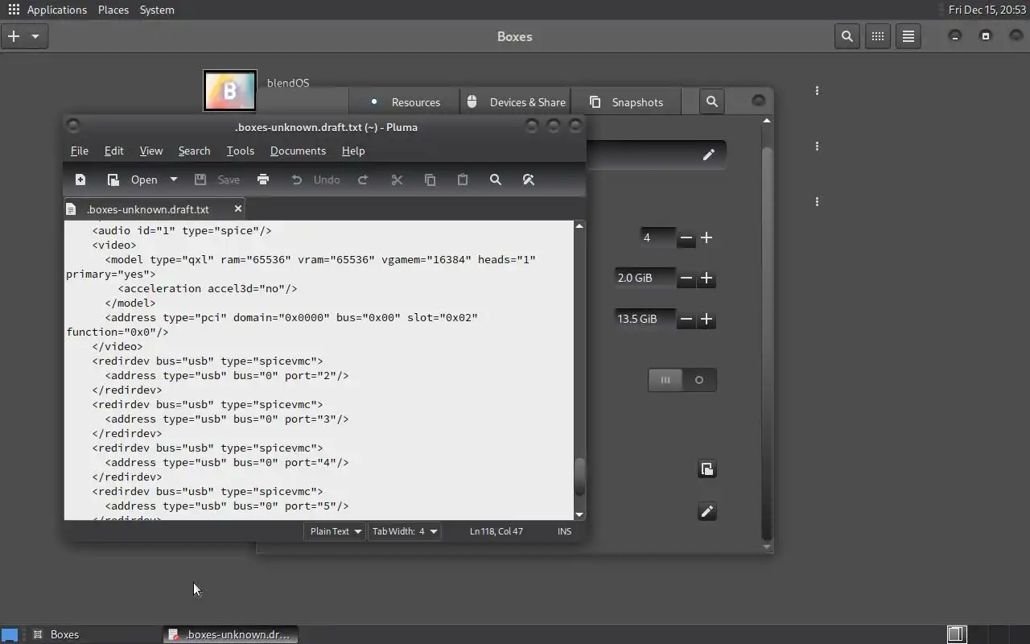Decrease the CPU count of 4
This screenshot has width=1030, height=644.
(686, 237)
